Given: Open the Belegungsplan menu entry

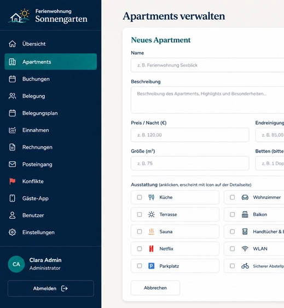Looking at the screenshot, I should tap(51, 113).
